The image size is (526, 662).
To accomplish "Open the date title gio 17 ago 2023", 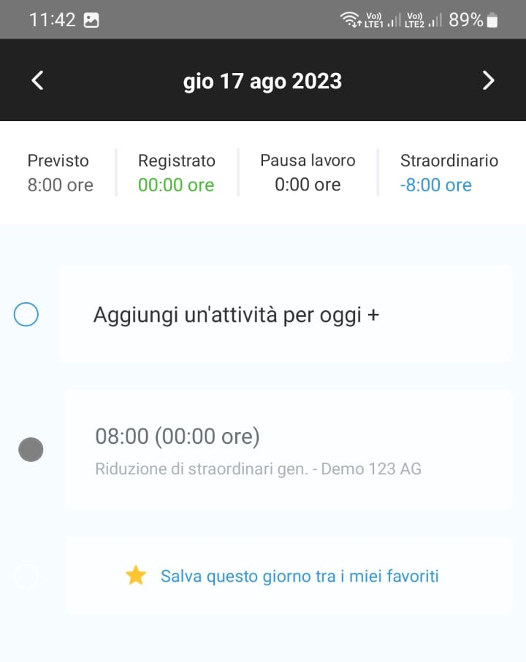I will pyautogui.click(x=262, y=81).
